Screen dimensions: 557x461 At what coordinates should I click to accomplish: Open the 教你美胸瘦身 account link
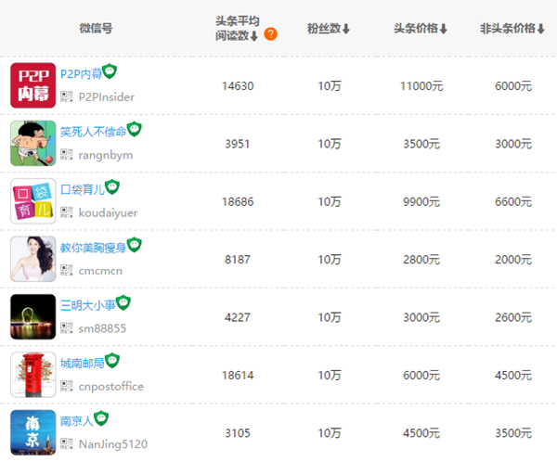tap(93, 248)
